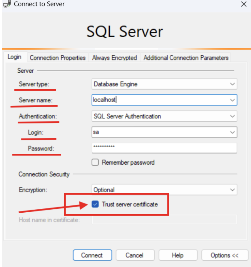Expand the Authentication method dropdown
Image resolution: width=251 pixels, height=267 pixels.
click(x=232, y=116)
